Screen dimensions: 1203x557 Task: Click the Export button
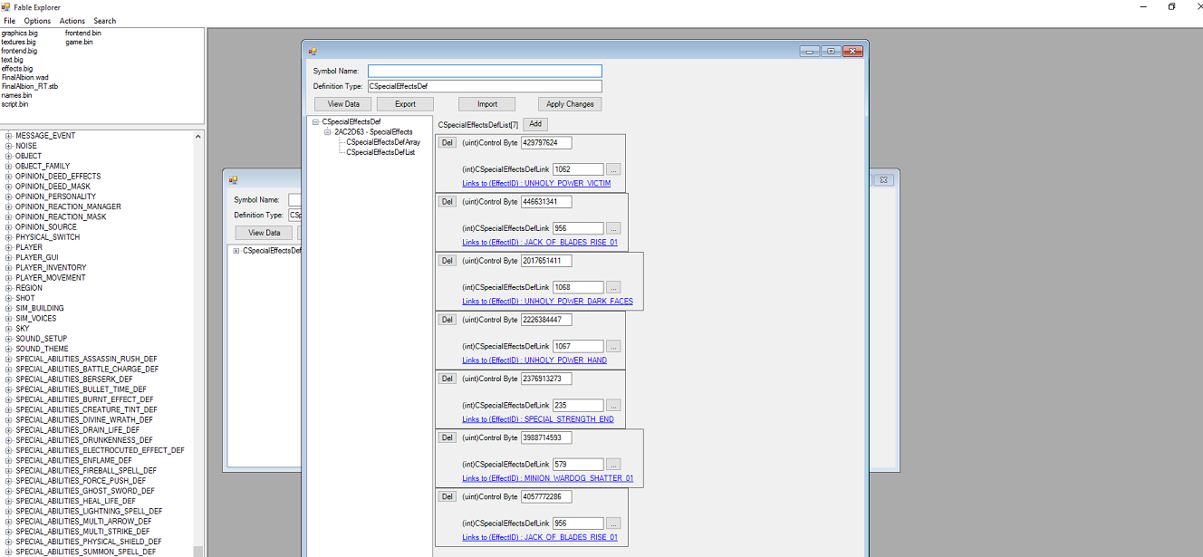point(405,104)
